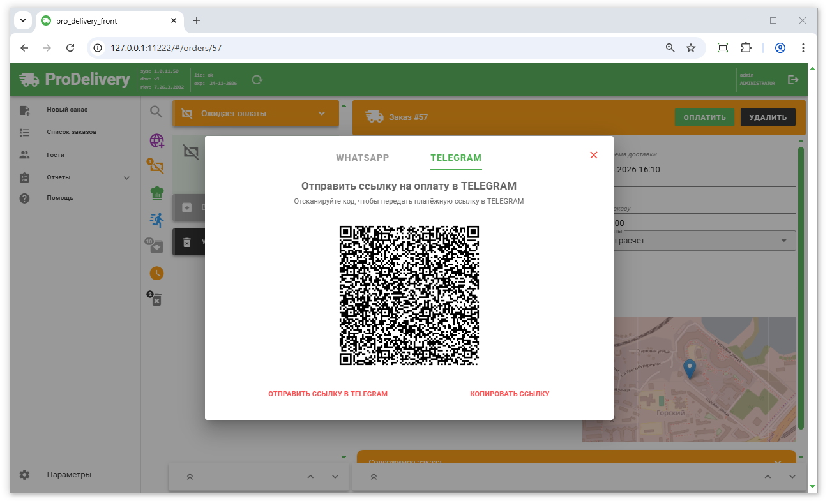Screen dimensions: 832x501
Task: Click the browser address bar
Action: point(383,48)
